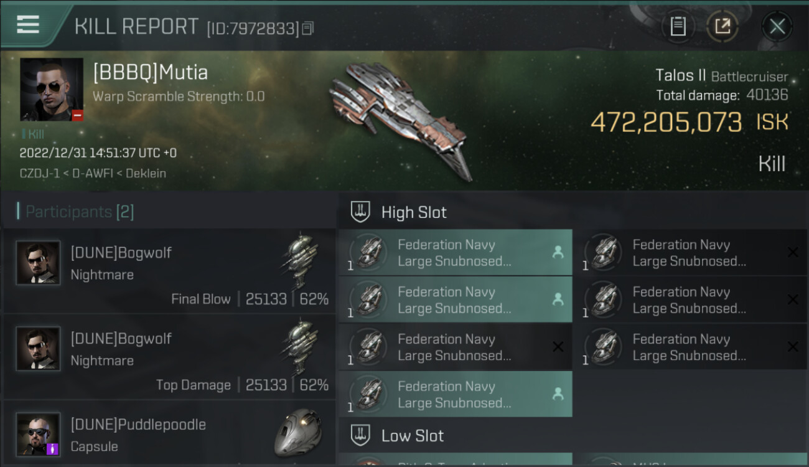Viewport: 809px width, 467px height.
Task: Expand the Low Slot section
Action: [x=412, y=435]
